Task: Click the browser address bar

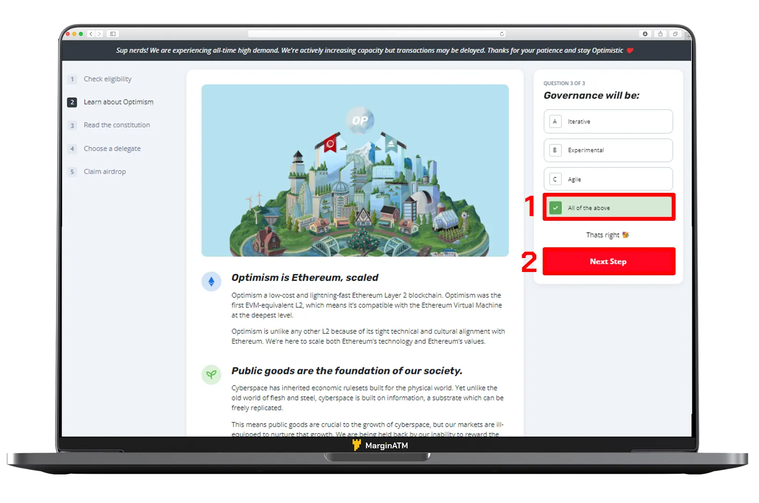Action: (377, 34)
